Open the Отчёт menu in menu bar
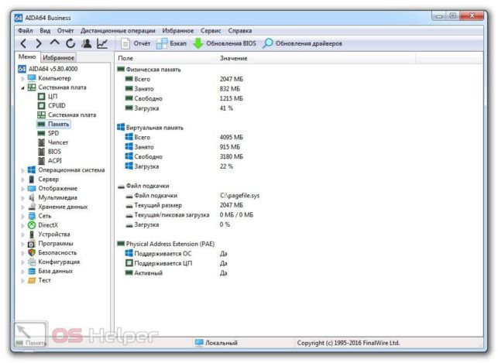The height and width of the screenshot is (363, 498). (x=65, y=30)
